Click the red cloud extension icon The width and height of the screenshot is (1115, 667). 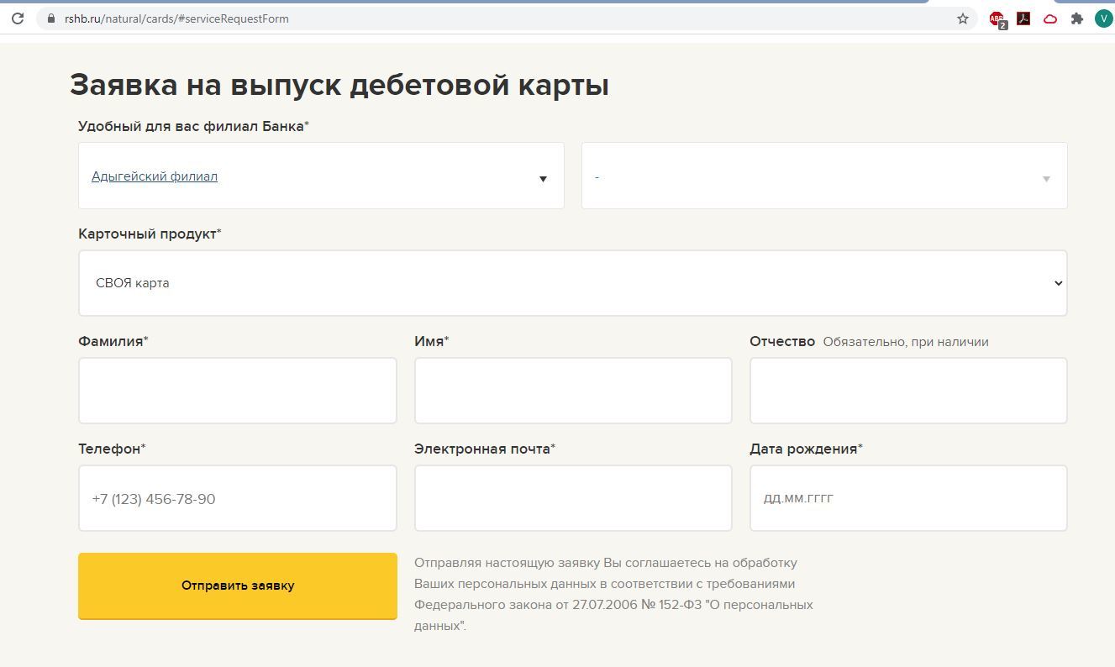1050,18
